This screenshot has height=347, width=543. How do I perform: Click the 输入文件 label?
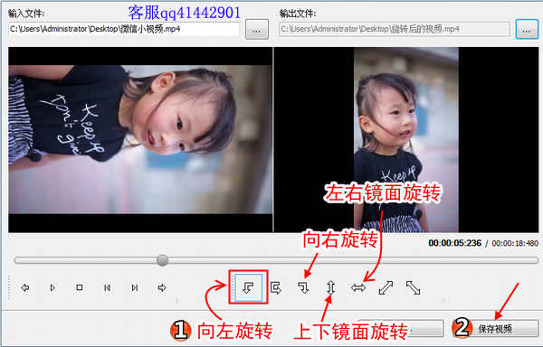coord(26,14)
